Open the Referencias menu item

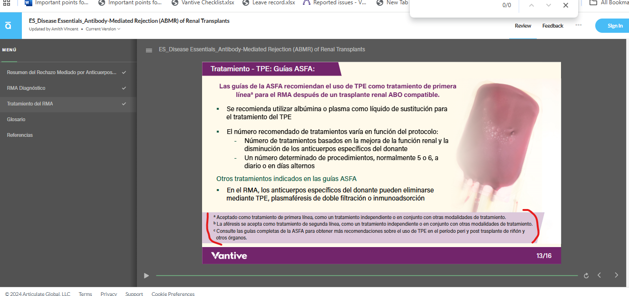[68, 135]
